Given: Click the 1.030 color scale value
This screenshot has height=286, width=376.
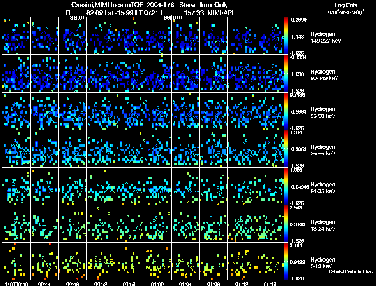Looking at the screenshot, I should point(298,74).
